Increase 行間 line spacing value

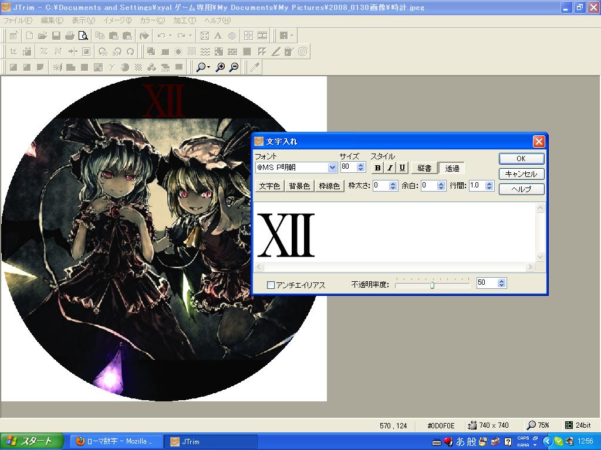pyautogui.click(x=489, y=183)
